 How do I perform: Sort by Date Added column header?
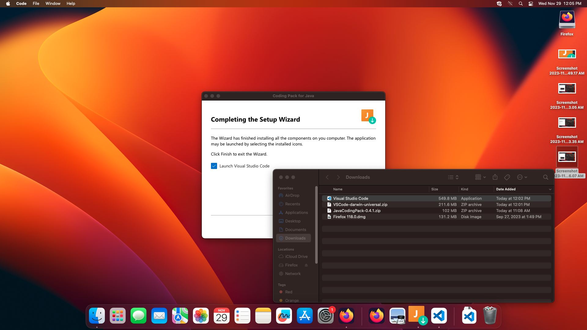point(506,189)
